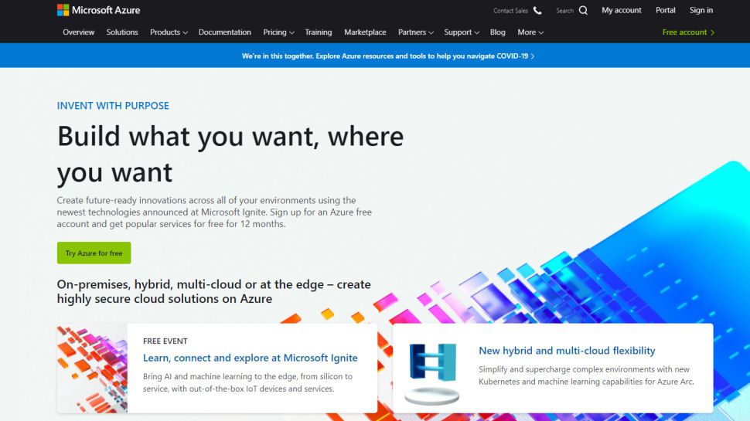Go to Documentation
Screen dimensions: 750x421
click(225, 32)
